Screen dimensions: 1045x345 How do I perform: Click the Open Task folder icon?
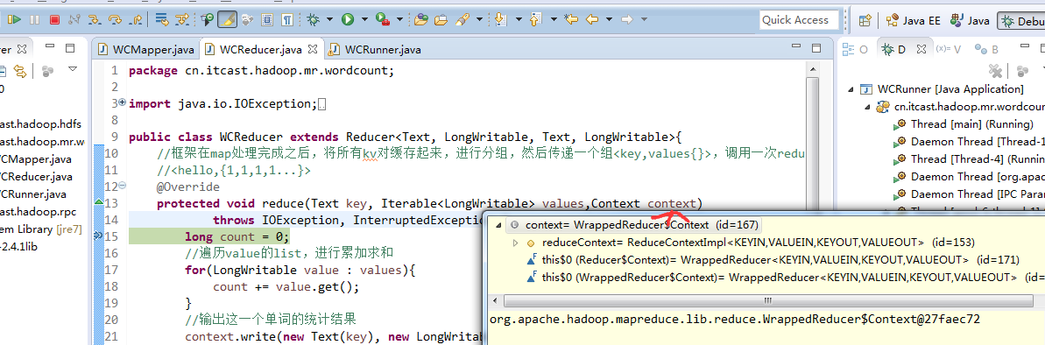point(441,20)
